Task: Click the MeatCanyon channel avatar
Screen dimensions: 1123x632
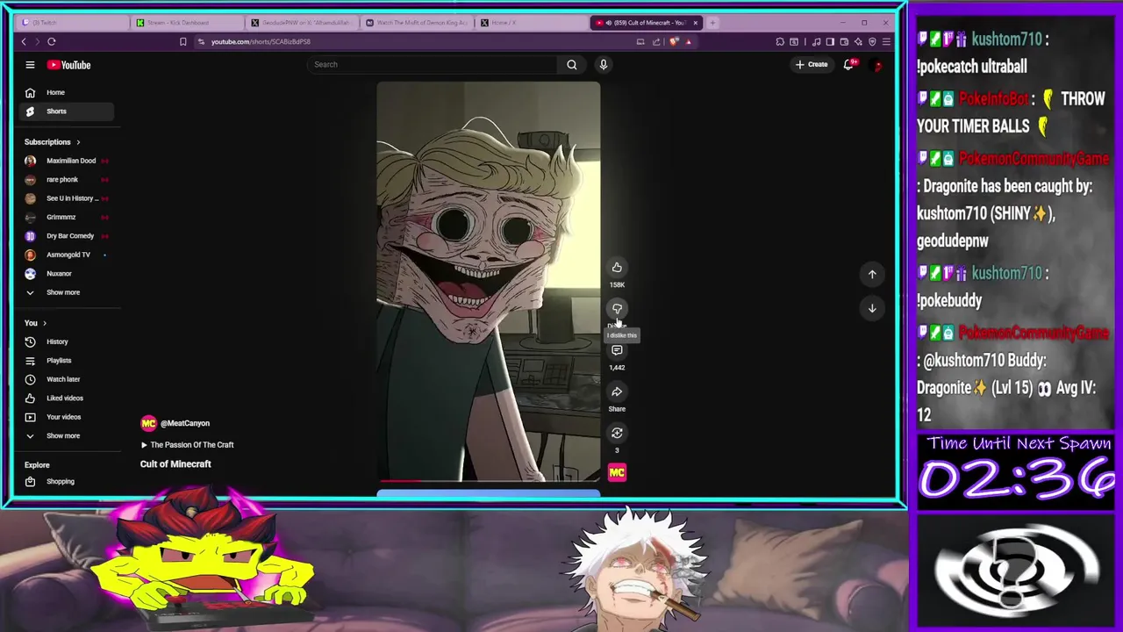Action: 148,423
